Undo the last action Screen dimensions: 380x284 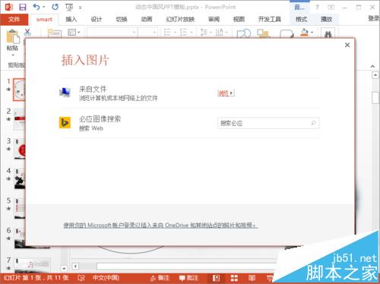[x=36, y=7]
